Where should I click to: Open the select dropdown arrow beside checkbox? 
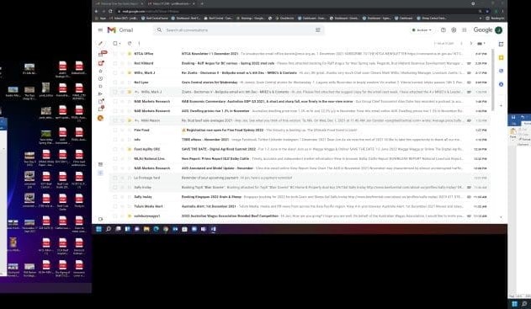point(119,44)
